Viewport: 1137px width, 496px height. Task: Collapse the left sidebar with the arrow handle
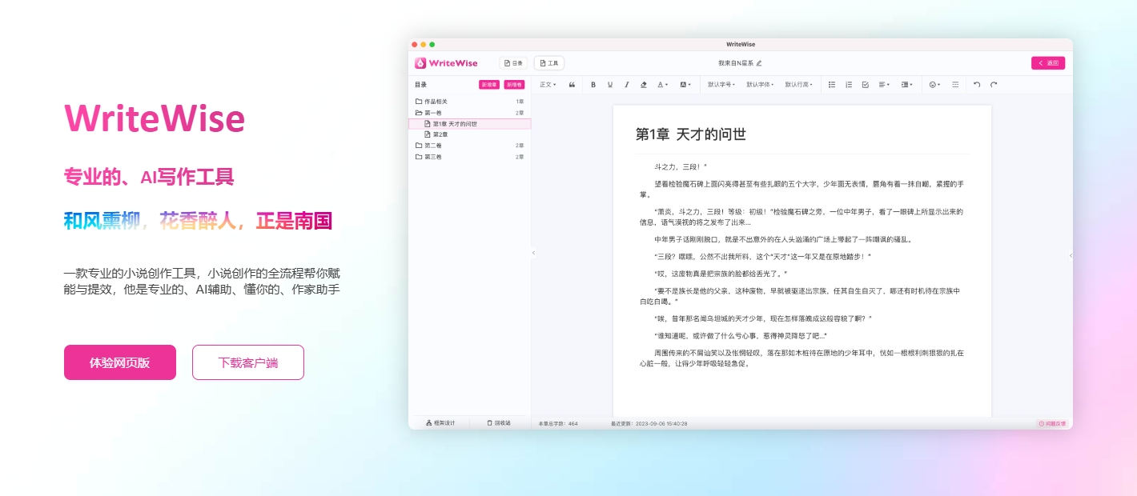pos(534,253)
